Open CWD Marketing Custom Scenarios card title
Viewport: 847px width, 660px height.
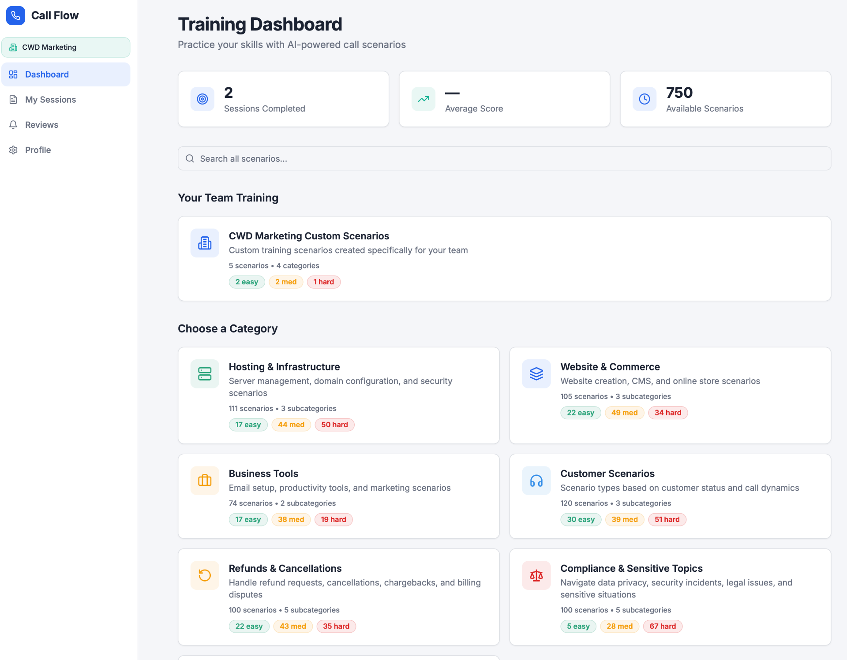click(309, 236)
